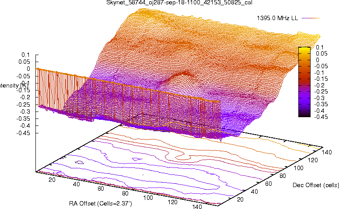This screenshot has width=339, height=209.
Task: Click -0.4 tick on the color bar
Action: (319, 111)
